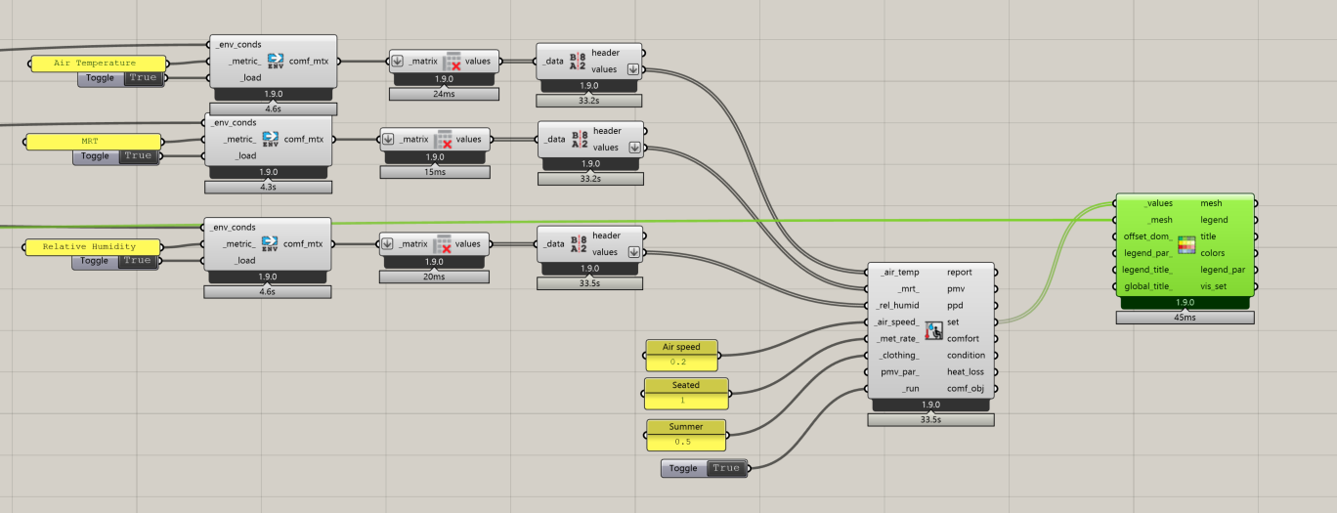
Task: Click the _clothing_ input on the PMV component
Action: 897,356
